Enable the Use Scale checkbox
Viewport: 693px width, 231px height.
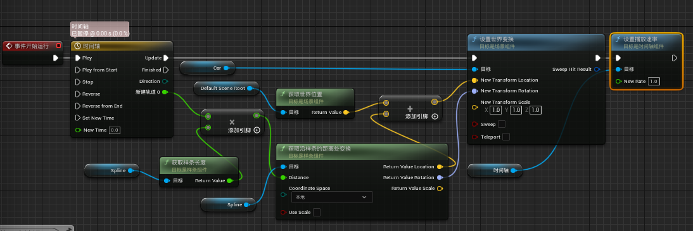(317, 213)
